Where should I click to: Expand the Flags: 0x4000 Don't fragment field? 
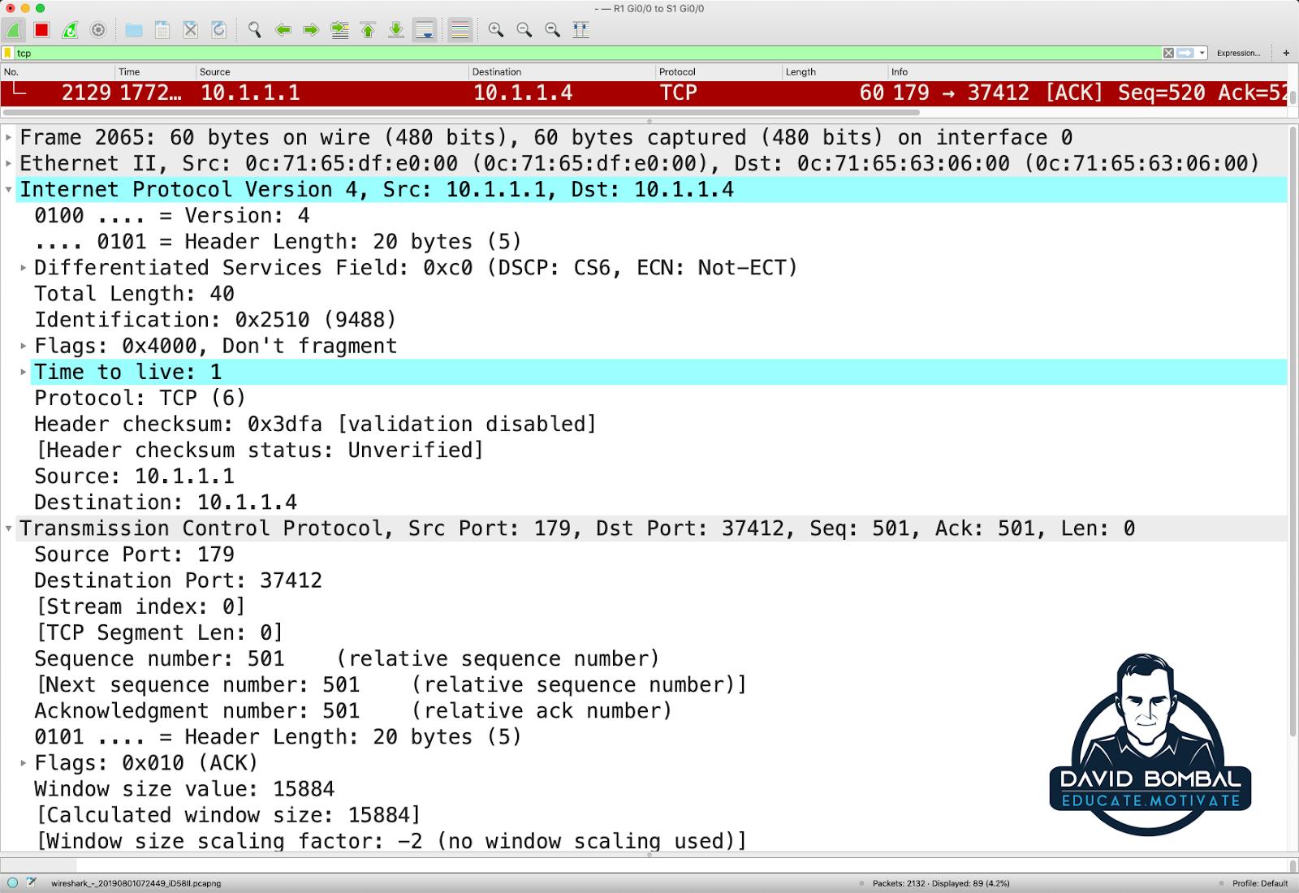coord(22,345)
